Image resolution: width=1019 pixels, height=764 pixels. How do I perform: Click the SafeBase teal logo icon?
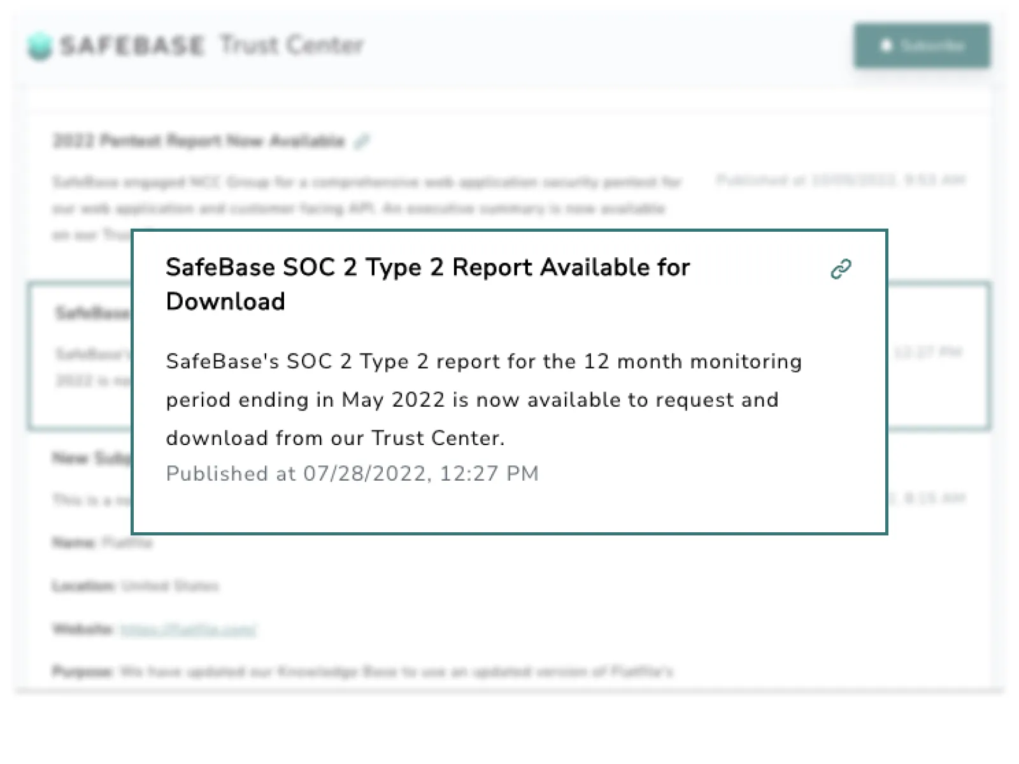(40, 46)
